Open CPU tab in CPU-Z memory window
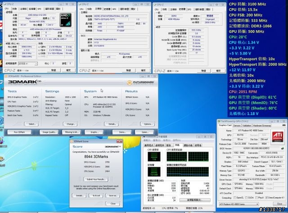The width and height of the screenshot is (288, 213). [x=157, y=9]
